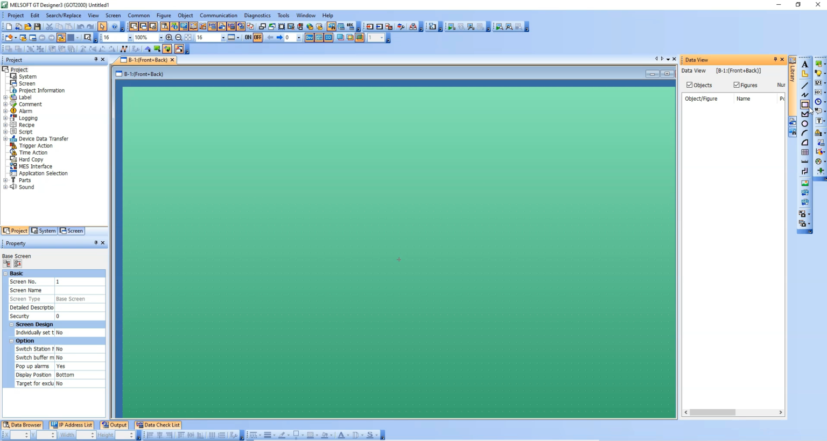
Task: Open the Communication menu
Action: 219,15
